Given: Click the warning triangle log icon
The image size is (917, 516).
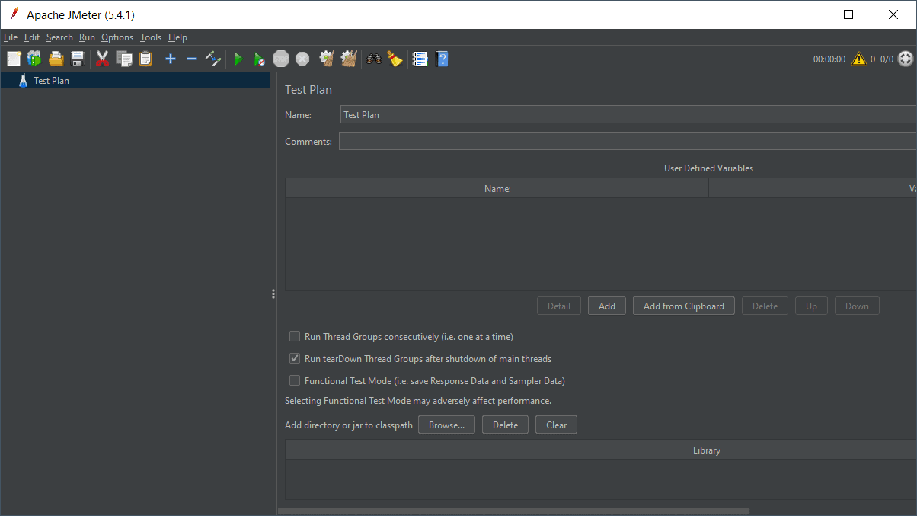Looking at the screenshot, I should pyautogui.click(x=859, y=59).
